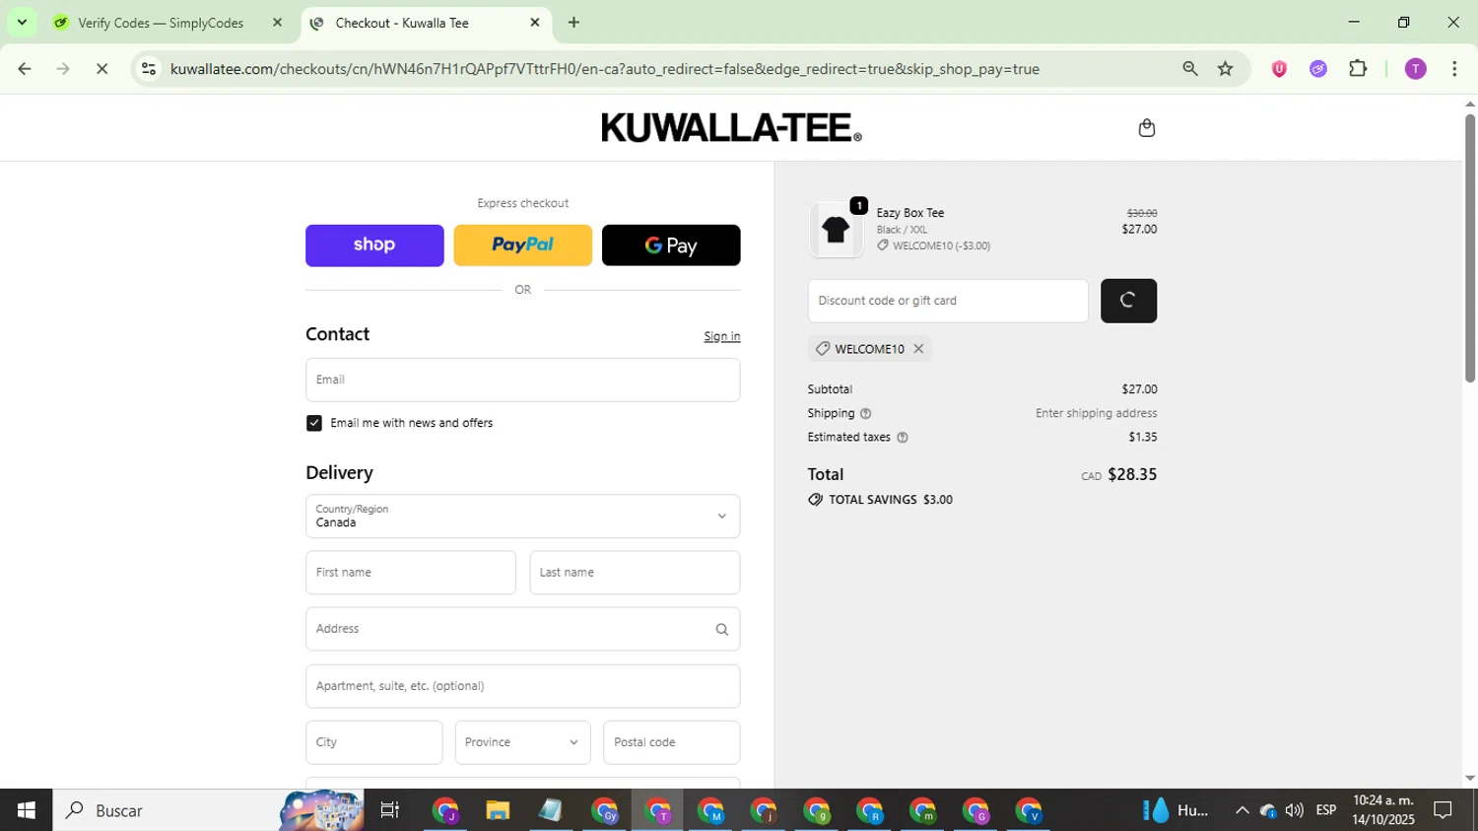Focus the Postal code field

pos(671,742)
